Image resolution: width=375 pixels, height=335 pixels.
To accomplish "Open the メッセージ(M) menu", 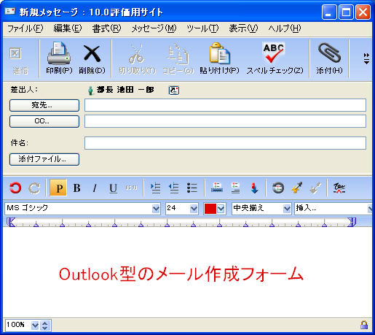I will point(154,28).
